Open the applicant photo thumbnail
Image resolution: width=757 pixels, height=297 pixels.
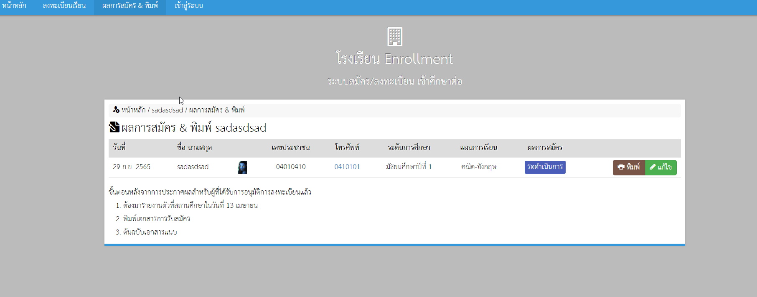coord(242,167)
